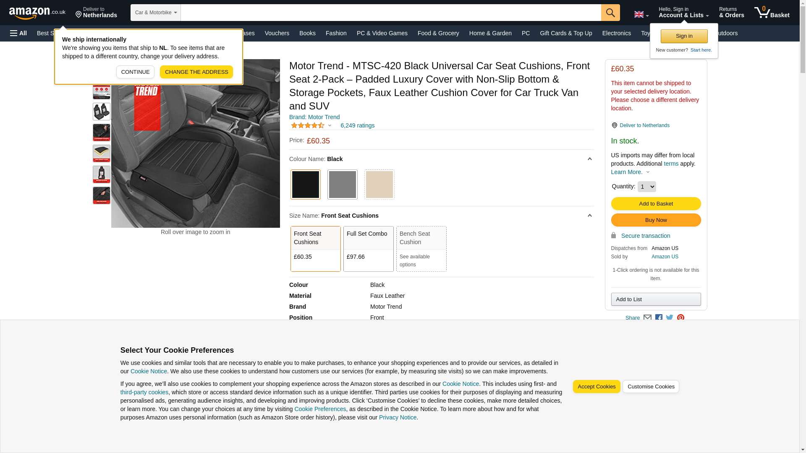Open the All hamburger menu
This screenshot has height=453, width=806.
point(18,33)
